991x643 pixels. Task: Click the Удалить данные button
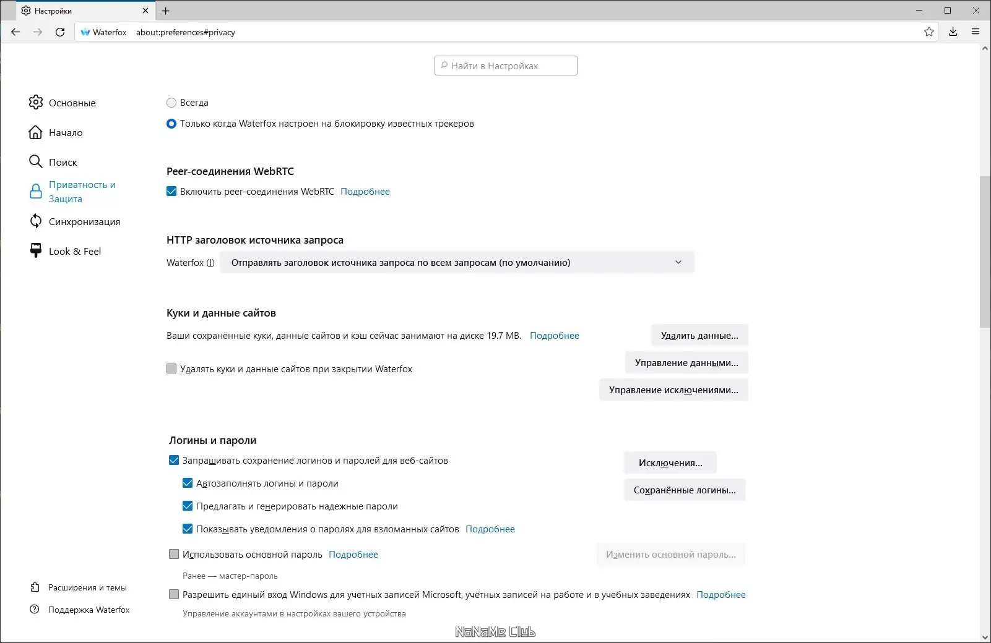pyautogui.click(x=699, y=336)
